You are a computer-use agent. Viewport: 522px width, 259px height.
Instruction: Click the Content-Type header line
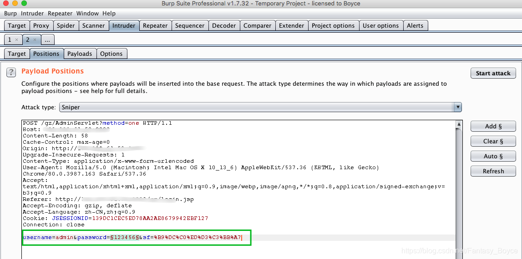tap(108, 161)
